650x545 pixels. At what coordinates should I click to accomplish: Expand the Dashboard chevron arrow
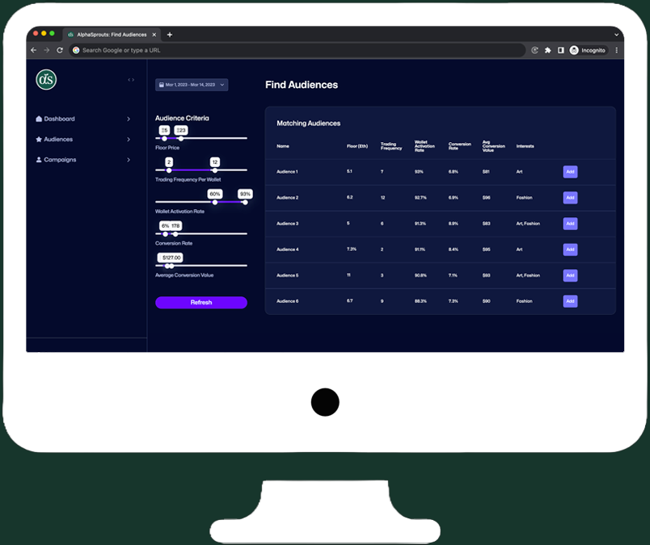[x=129, y=119]
